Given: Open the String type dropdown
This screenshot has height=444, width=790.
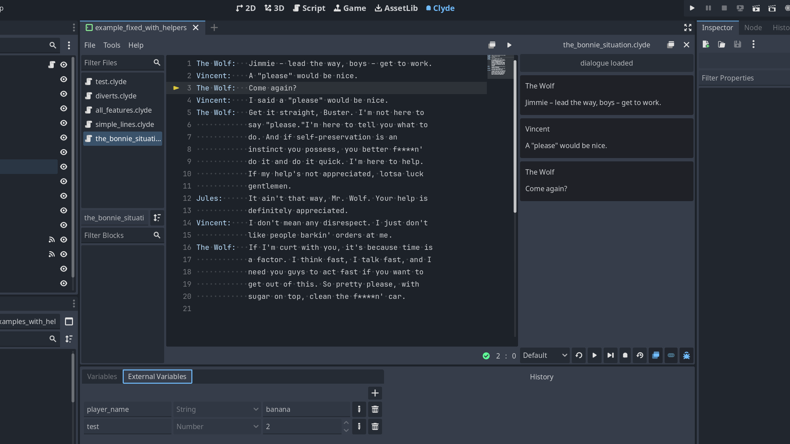Looking at the screenshot, I should pos(217,409).
